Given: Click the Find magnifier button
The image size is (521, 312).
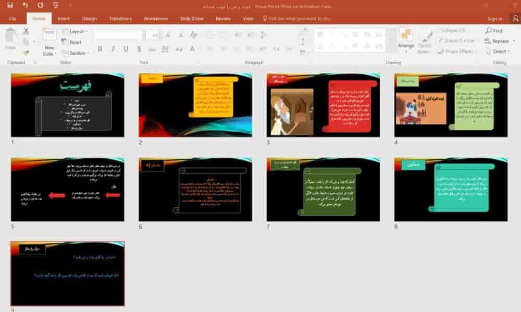Looking at the screenshot, I should pos(494,31).
